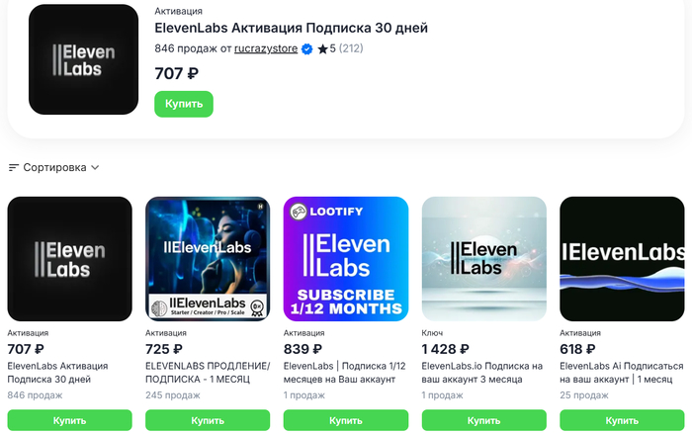Open the rucrazystore seller link

(266, 48)
